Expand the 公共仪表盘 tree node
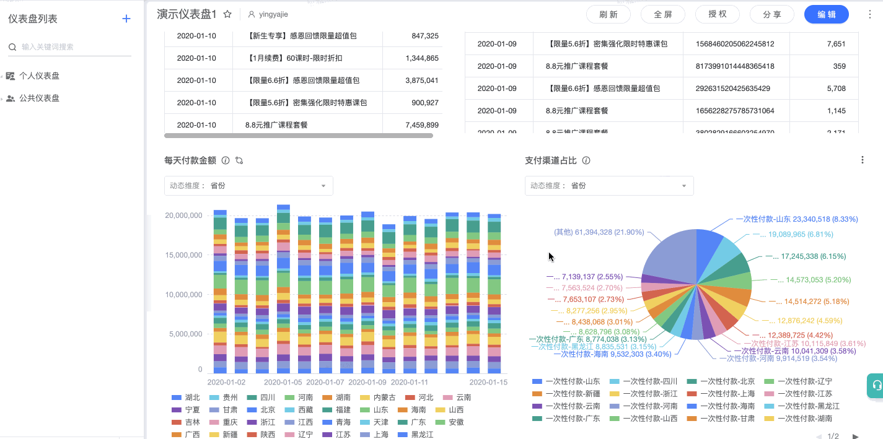This screenshot has width=883, height=439. [x=2, y=99]
